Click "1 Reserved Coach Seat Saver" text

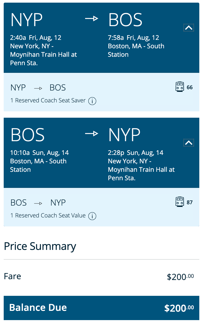[x=48, y=101]
